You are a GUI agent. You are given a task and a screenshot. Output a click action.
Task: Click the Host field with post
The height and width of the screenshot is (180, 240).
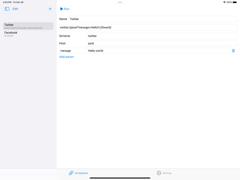[162, 43]
